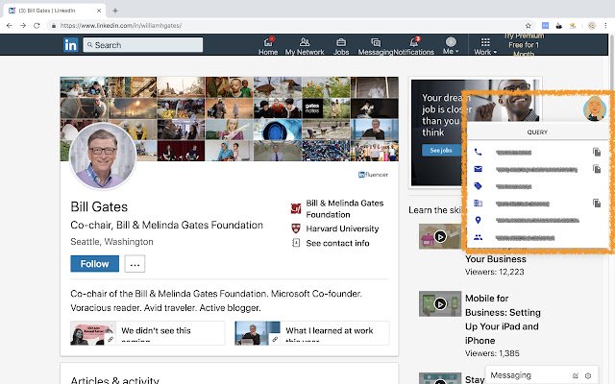Focus the LinkedIn Search field
Image resolution: width=615 pixels, height=384 pixels.
click(x=143, y=45)
